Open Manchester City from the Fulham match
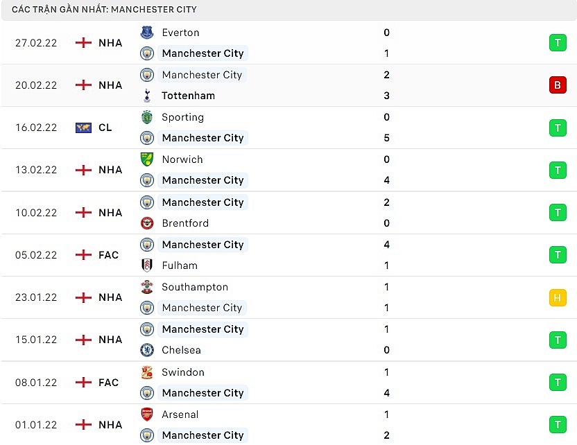The image size is (577, 445). [203, 244]
